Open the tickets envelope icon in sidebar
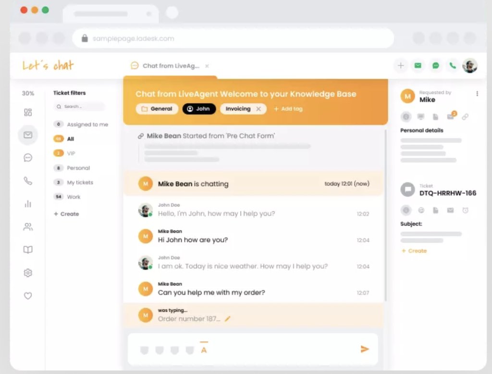Screen dimensions: 492x374 [x=28, y=135]
